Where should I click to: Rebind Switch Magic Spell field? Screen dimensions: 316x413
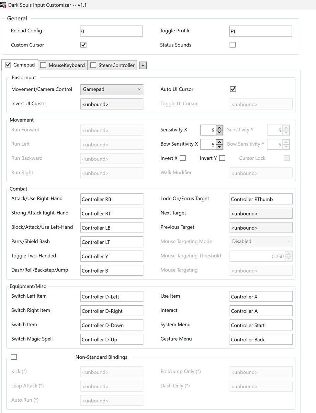pos(112,339)
